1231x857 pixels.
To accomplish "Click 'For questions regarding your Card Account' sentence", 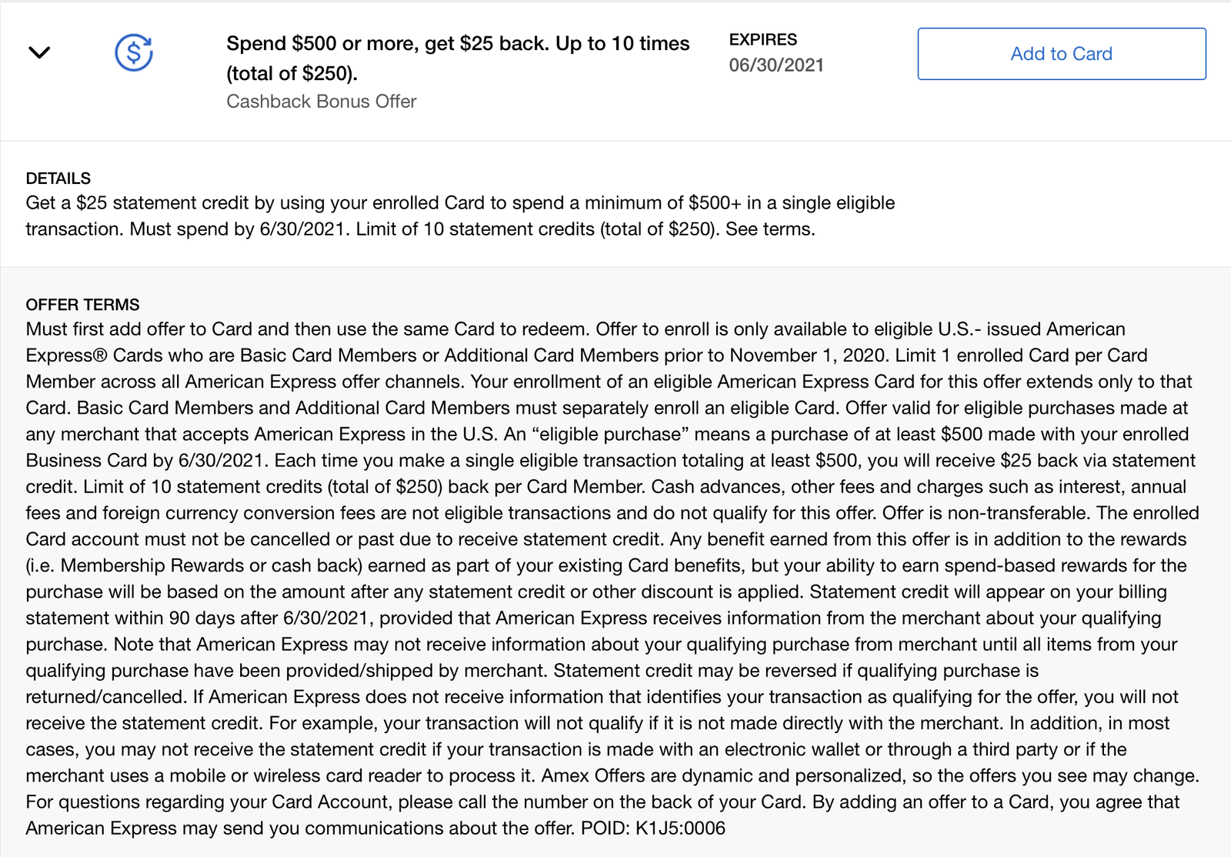I will coord(208,802).
